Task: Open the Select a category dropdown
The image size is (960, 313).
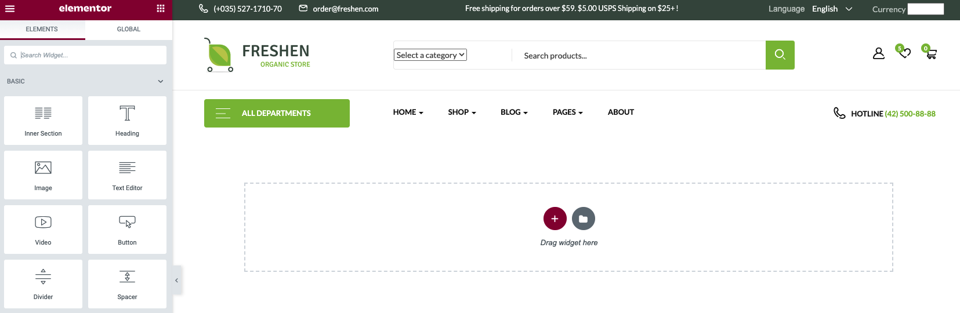Action: [x=430, y=55]
